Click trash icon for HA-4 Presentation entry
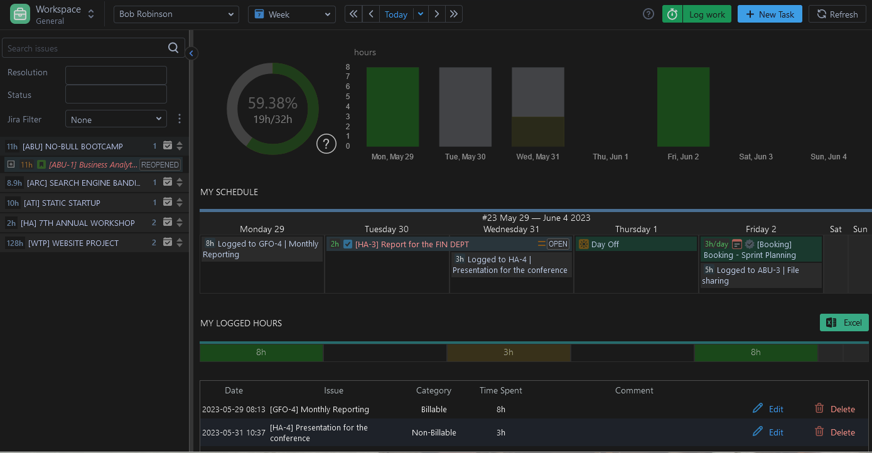 [x=819, y=432]
